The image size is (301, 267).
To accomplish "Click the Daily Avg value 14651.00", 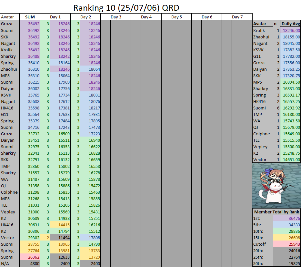I will pos(290,159).
